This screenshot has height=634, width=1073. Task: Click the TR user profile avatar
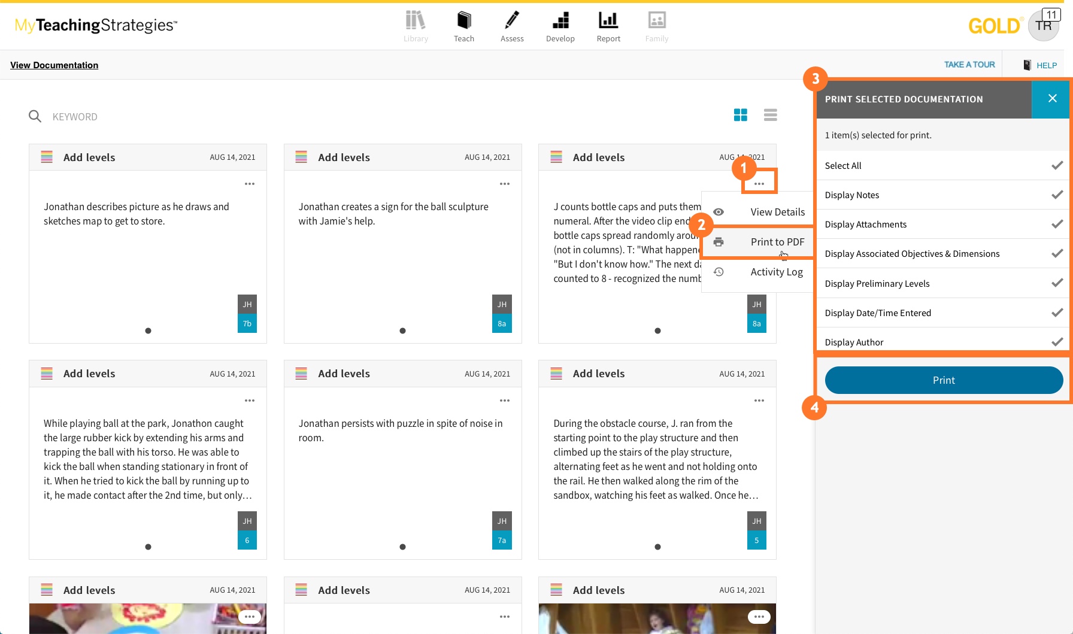click(x=1043, y=26)
